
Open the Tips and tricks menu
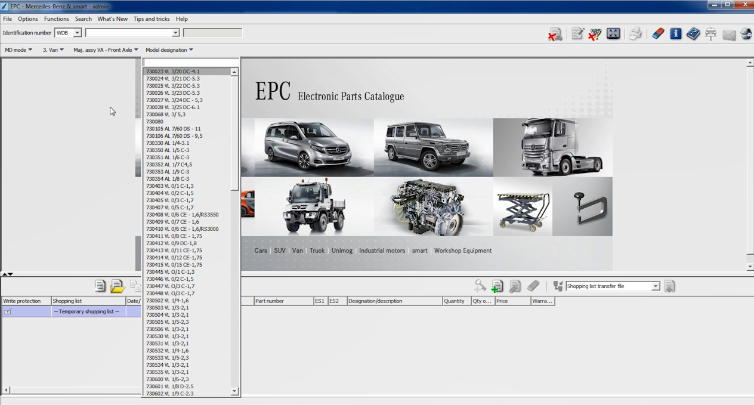coord(152,19)
